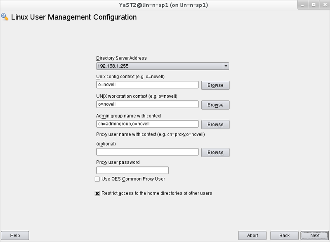Enable Use OES Common Proxy User
Screen dimensions: 330x242
click(97, 179)
